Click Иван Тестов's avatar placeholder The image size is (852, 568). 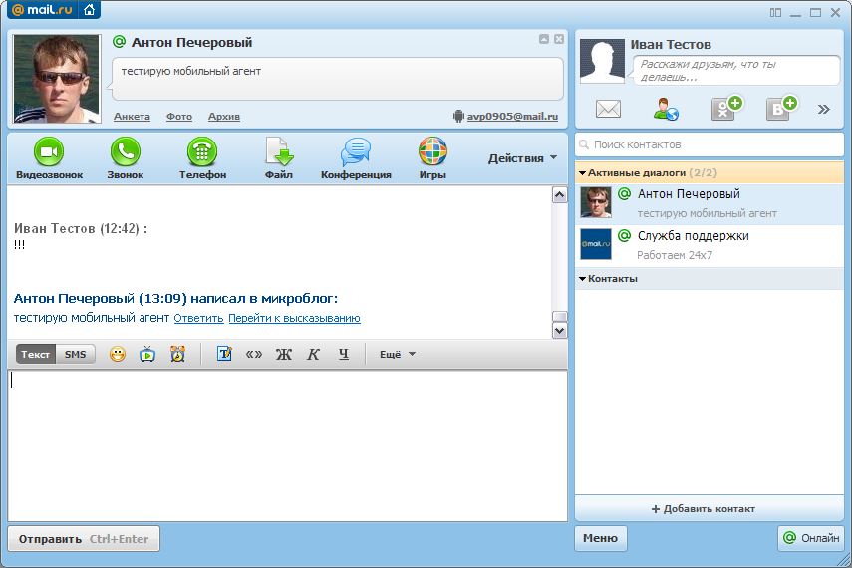602,61
